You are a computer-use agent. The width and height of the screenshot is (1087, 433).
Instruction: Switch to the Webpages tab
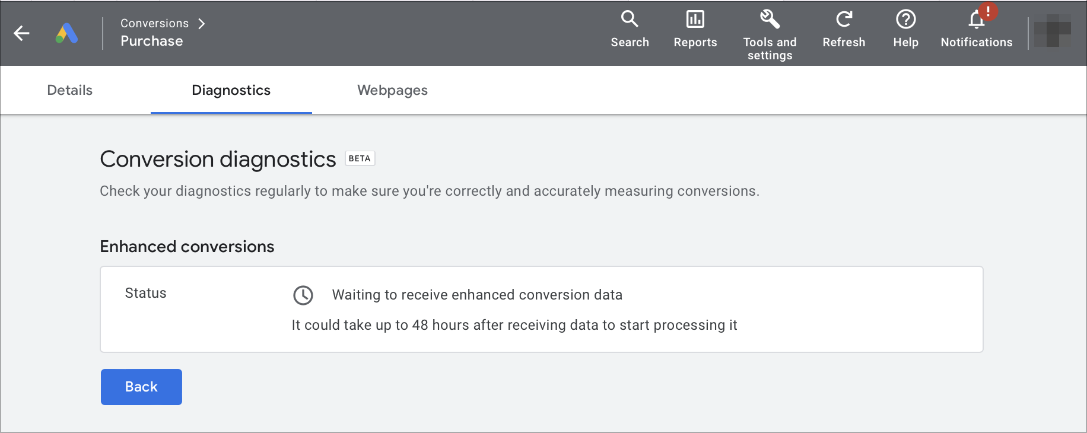pos(392,90)
